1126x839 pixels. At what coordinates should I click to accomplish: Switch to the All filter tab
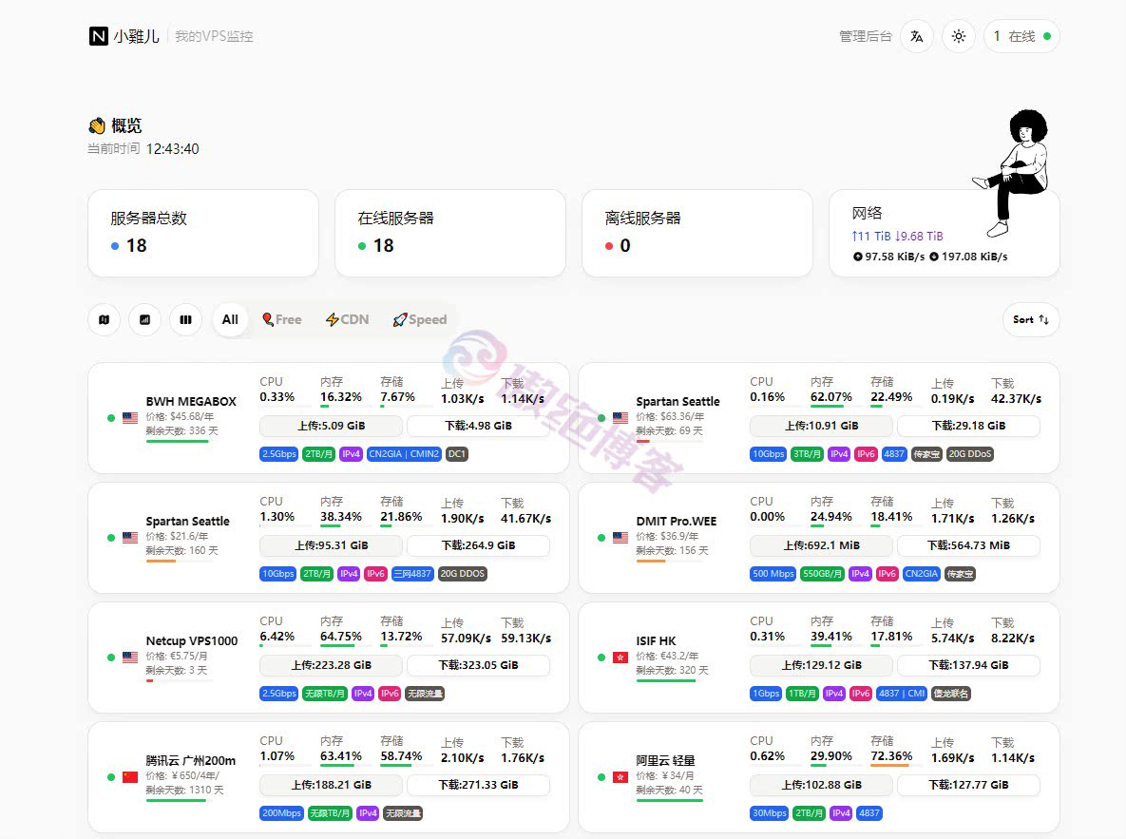pyautogui.click(x=230, y=319)
